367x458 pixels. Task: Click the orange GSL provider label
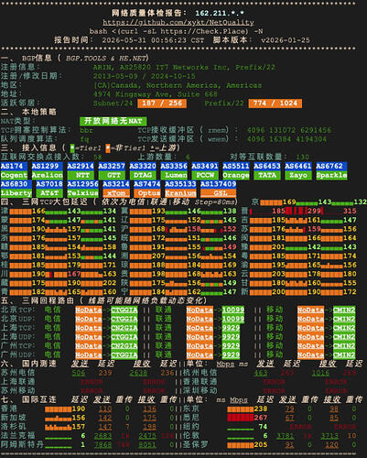click(x=219, y=193)
